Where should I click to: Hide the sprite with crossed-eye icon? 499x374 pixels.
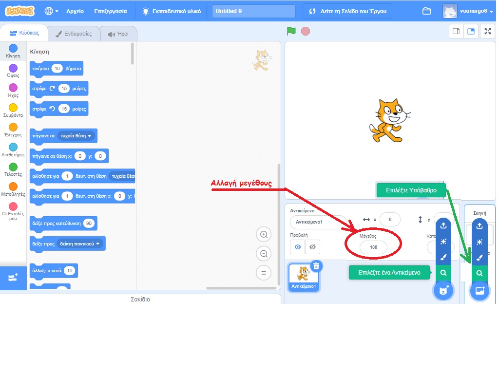pos(312,247)
